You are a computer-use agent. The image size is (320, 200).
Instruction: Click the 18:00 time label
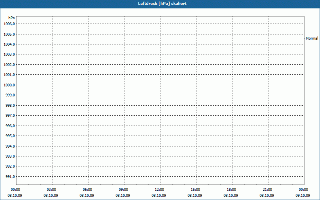[x=232, y=190]
